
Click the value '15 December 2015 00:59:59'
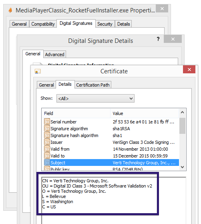(x=140, y=156)
